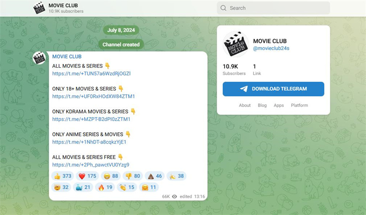Open the ONLY 18+ MOVIES & SERIES link
Screen dimensions: 366x215
(x=93, y=96)
